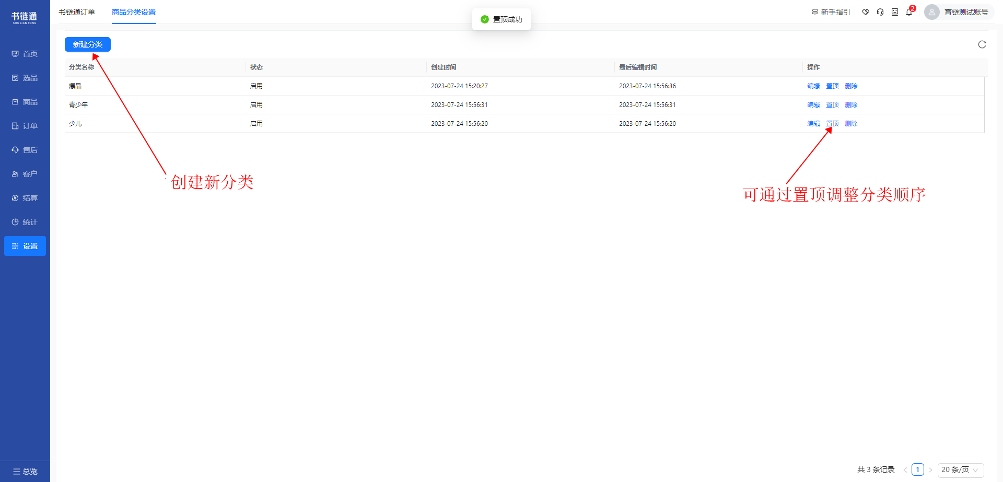
Task: Go to 选品 sidebar item
Action: tap(25, 78)
